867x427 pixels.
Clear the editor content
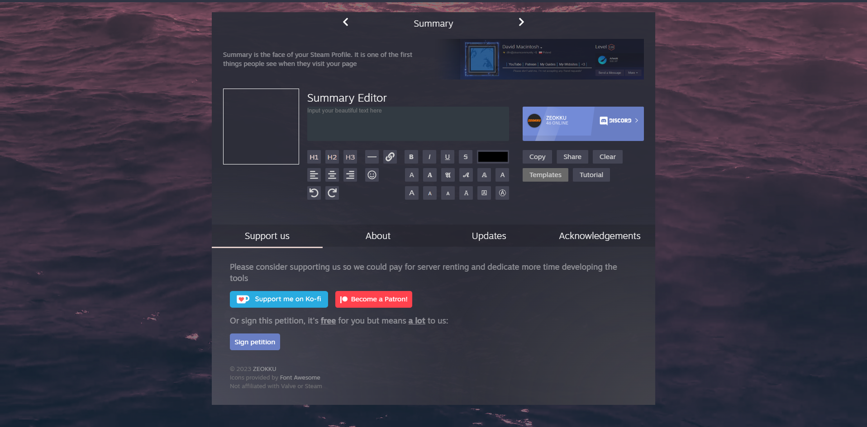(x=608, y=157)
